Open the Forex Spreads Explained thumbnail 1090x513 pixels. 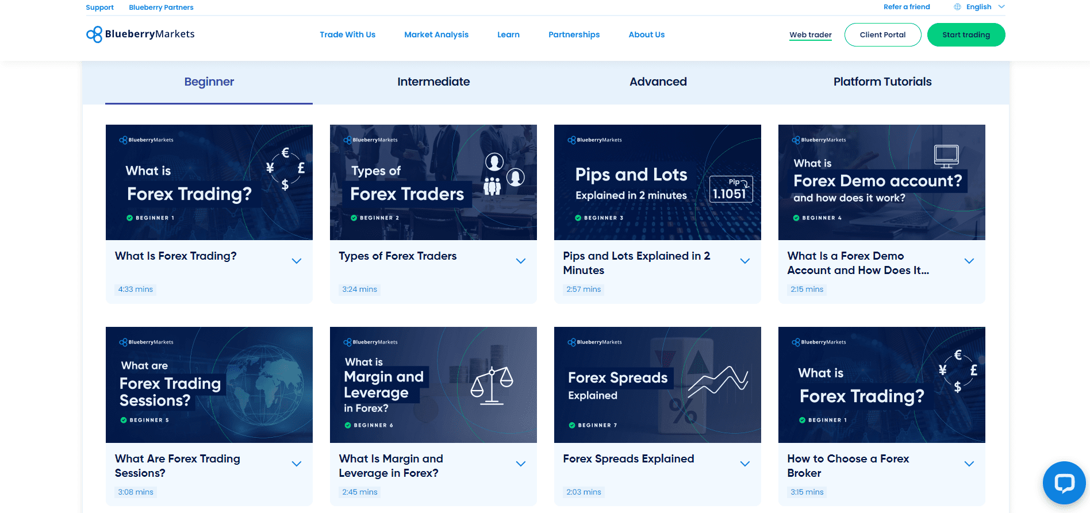coord(658,385)
